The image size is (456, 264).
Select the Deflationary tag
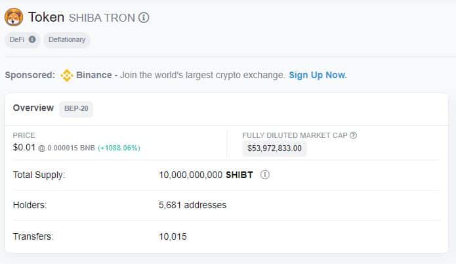point(67,39)
